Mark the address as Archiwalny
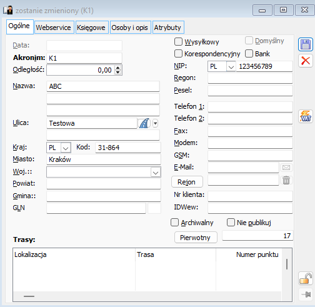Viewport: 315px width, 307px height. (x=174, y=223)
